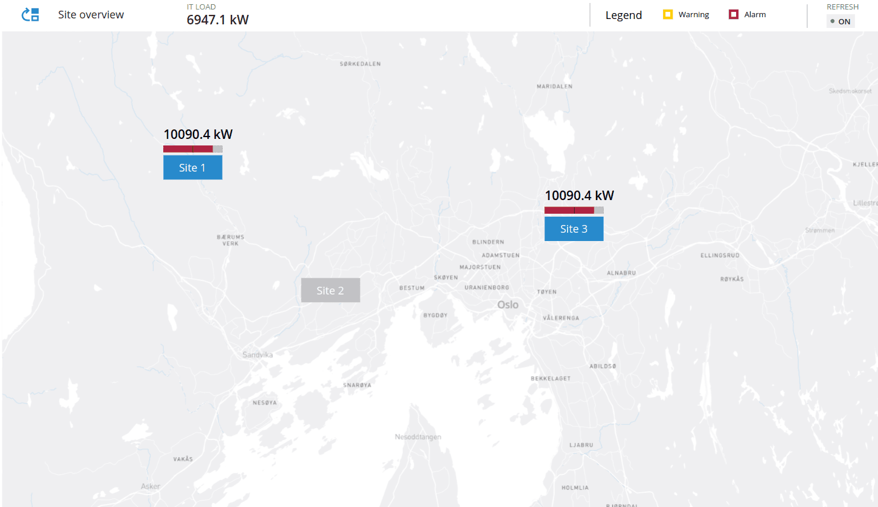878x507 pixels.
Task: Click the Site overview title
Action: 91,15
